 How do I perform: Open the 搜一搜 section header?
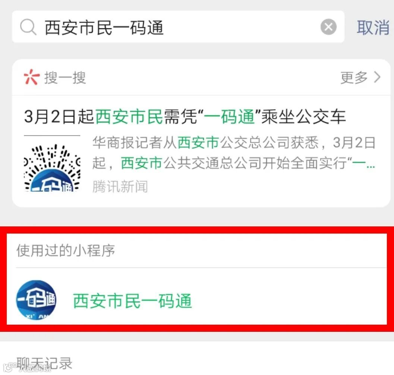[201, 77]
